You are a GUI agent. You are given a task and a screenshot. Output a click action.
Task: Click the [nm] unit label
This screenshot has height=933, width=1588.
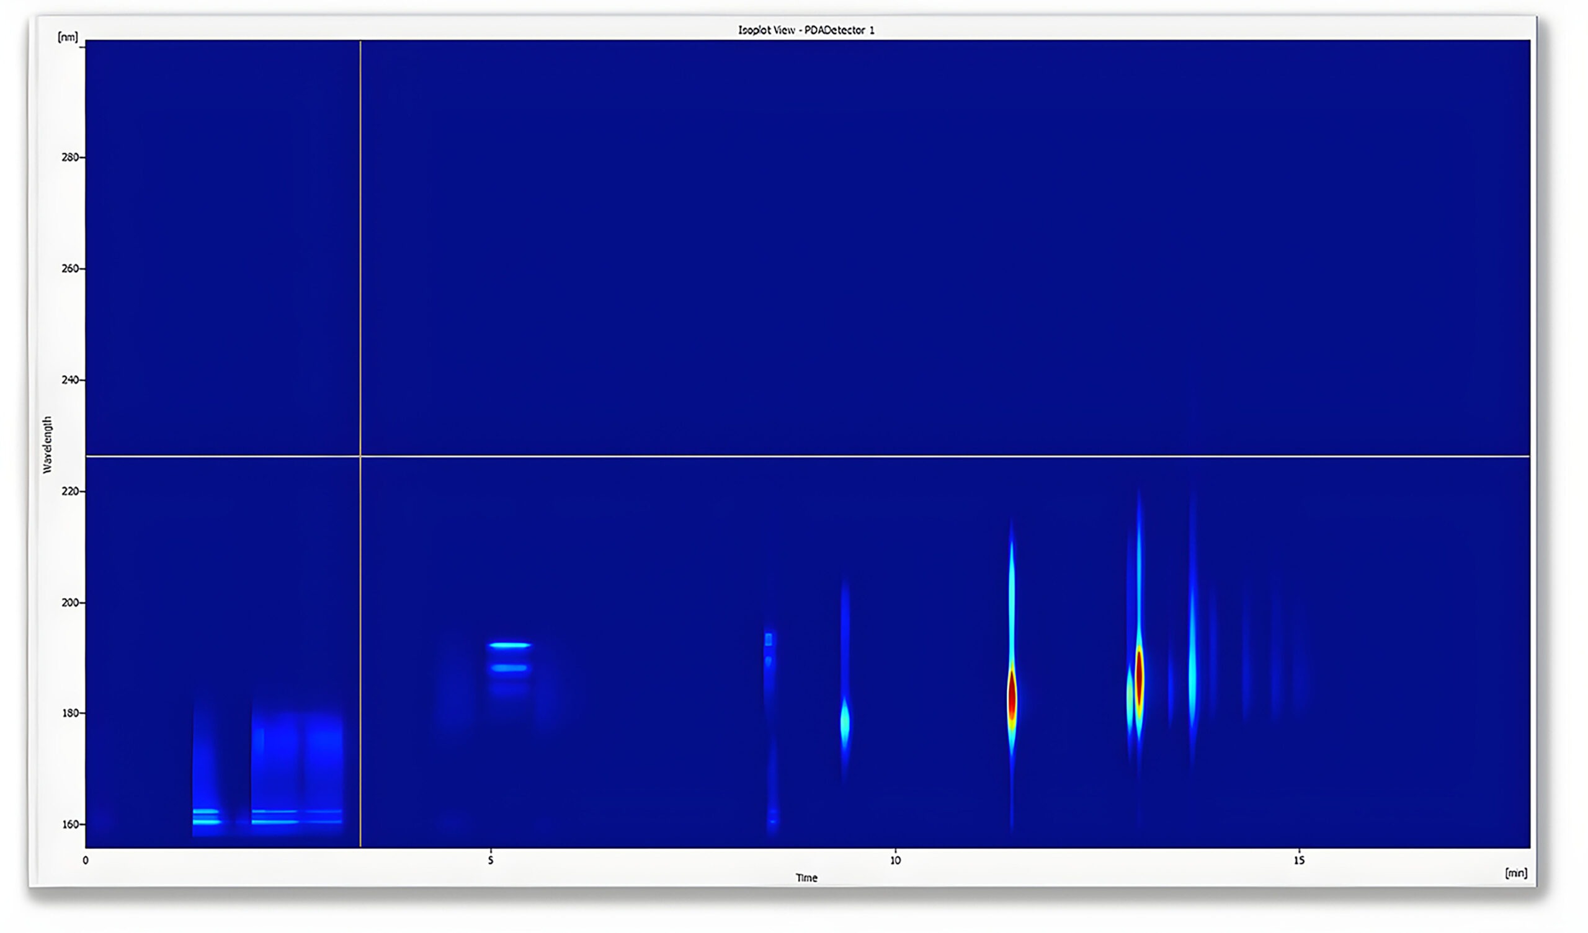(68, 37)
